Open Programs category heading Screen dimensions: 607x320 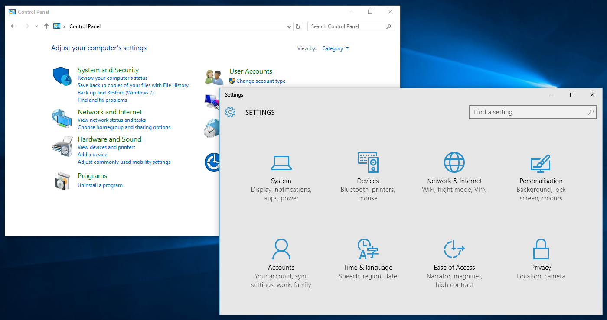tap(92, 176)
